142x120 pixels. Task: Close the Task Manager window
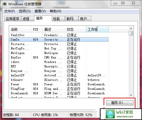133,3
